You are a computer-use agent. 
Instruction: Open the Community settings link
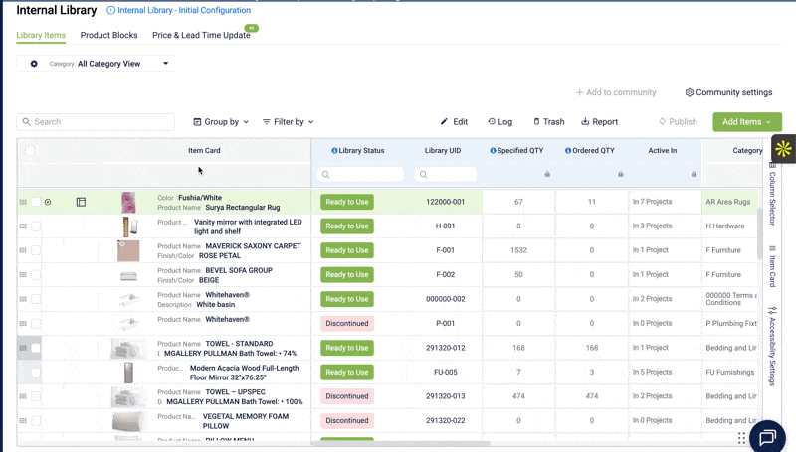pos(728,92)
